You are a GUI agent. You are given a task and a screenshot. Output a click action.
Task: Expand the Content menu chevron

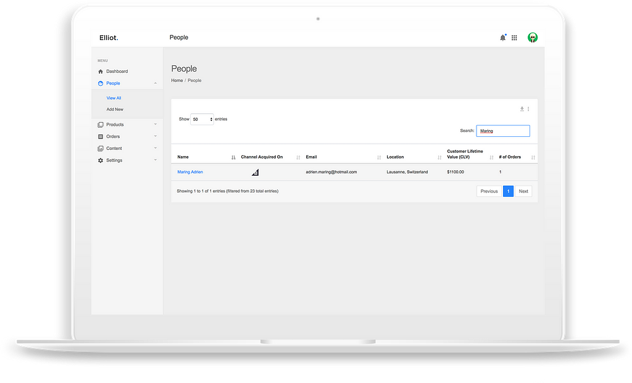tap(155, 148)
